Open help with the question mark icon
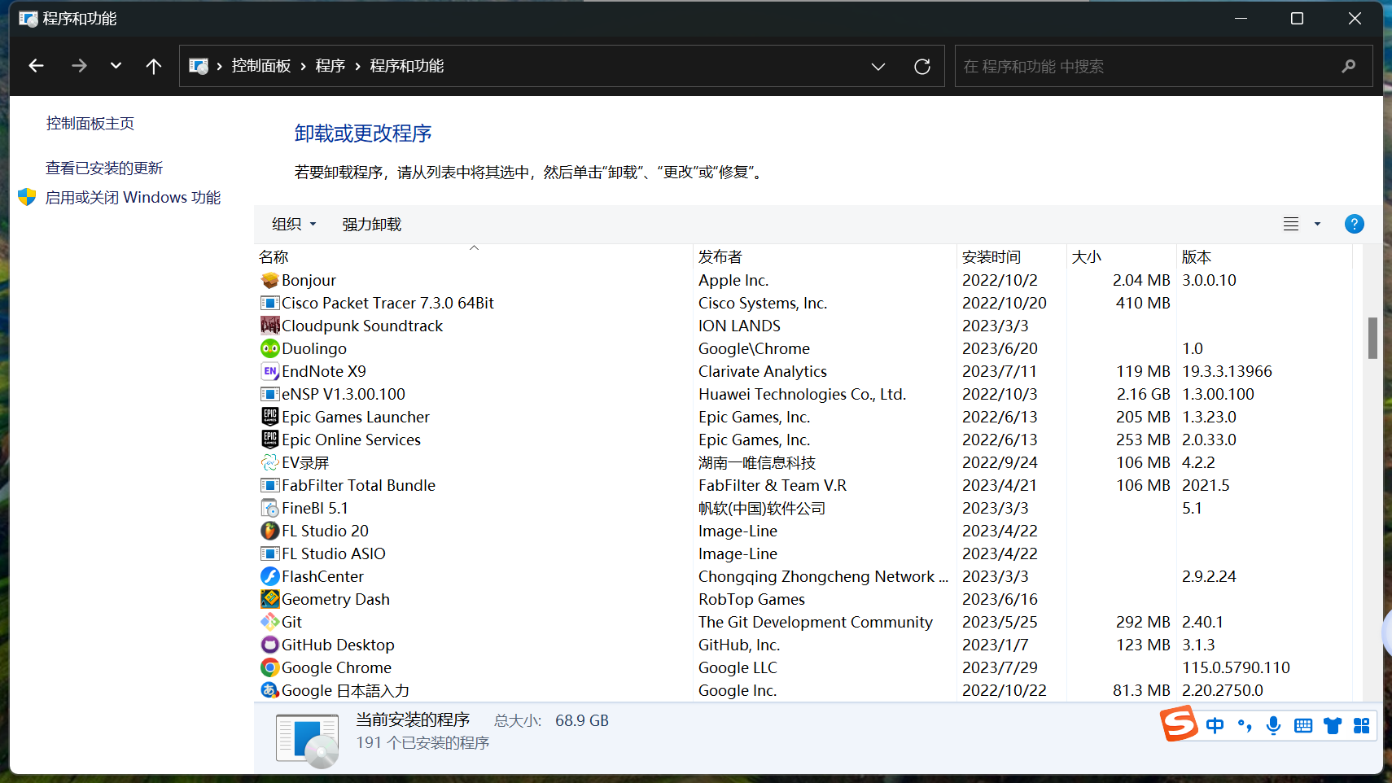This screenshot has height=783, width=1392. (1355, 224)
